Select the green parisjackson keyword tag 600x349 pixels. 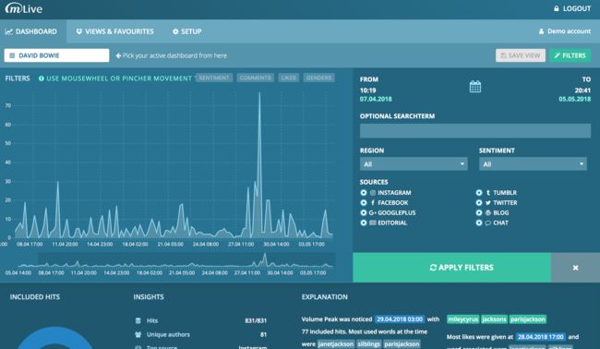pyautogui.click(x=528, y=319)
